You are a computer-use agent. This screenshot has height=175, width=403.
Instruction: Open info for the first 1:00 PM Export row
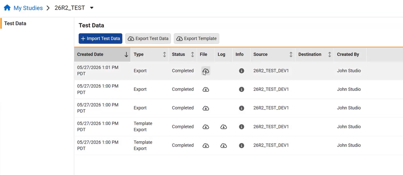241,89
